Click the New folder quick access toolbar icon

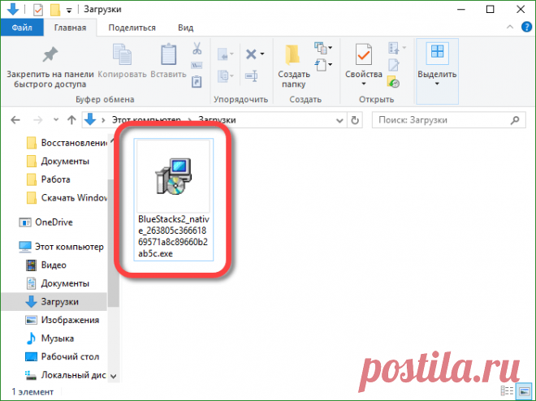[55, 10]
